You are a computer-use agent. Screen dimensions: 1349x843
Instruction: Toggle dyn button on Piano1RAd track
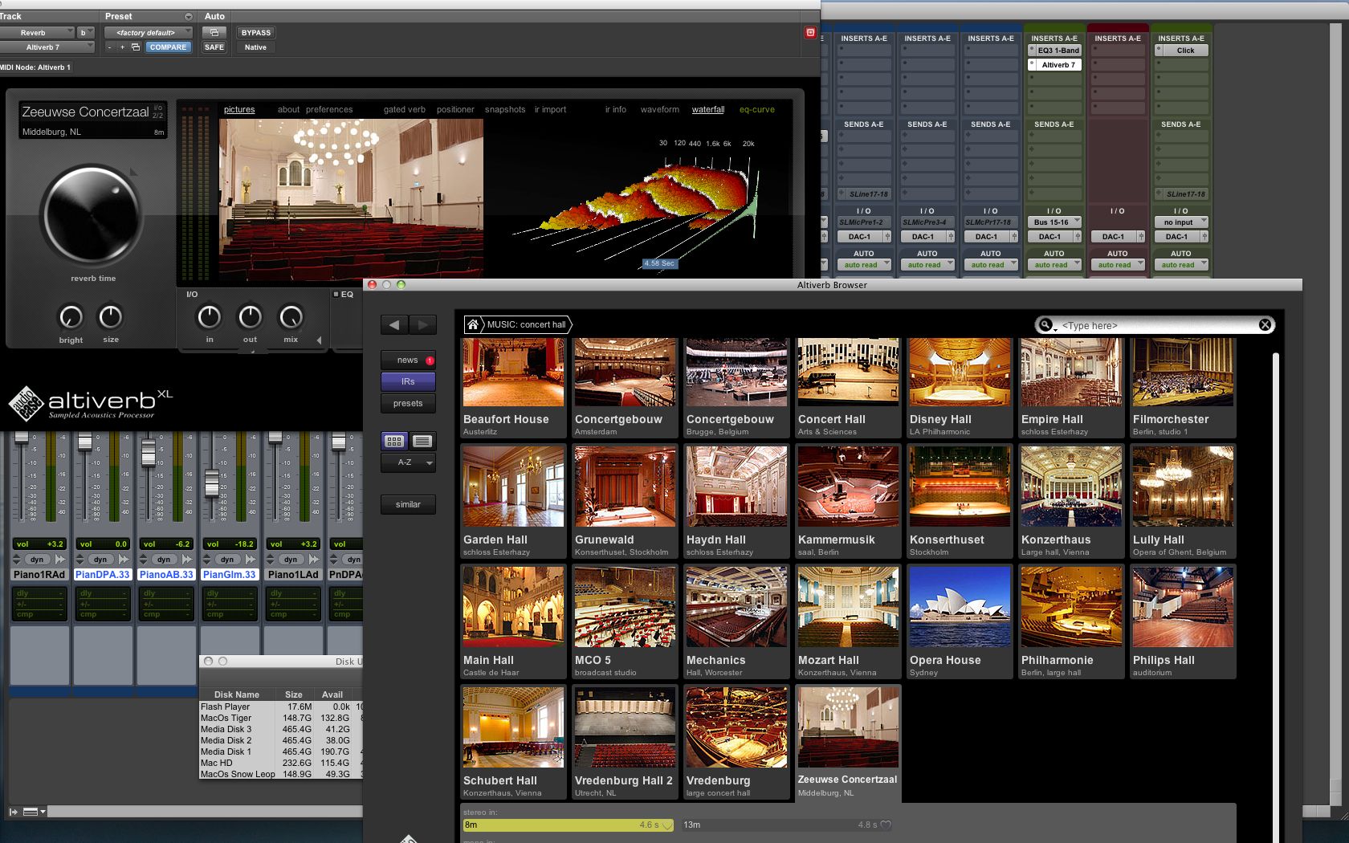[37, 559]
